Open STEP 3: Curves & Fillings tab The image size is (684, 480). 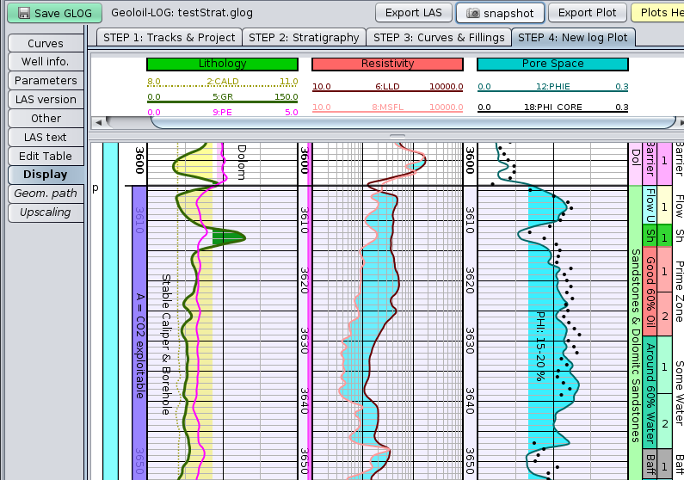pyautogui.click(x=439, y=38)
